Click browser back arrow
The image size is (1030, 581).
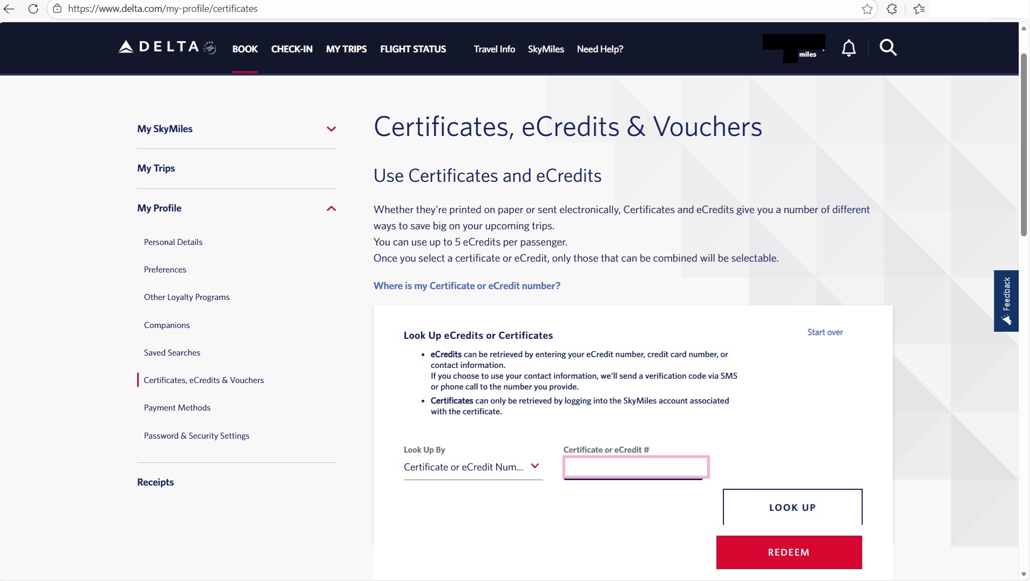9,9
